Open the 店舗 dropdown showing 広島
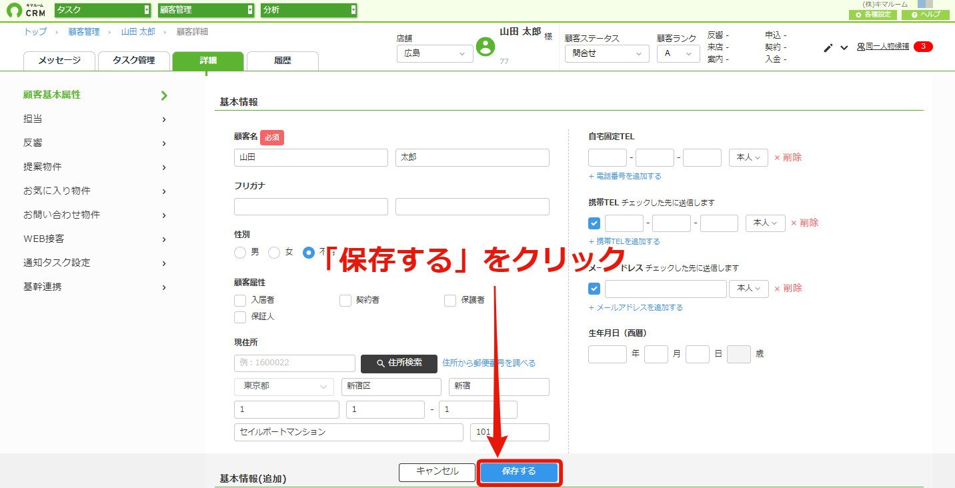This screenshot has height=488, width=955. coord(435,53)
